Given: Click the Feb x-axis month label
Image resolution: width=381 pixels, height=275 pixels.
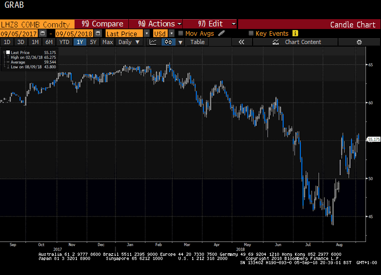Looking at the screenshot, I should coord(158,244).
